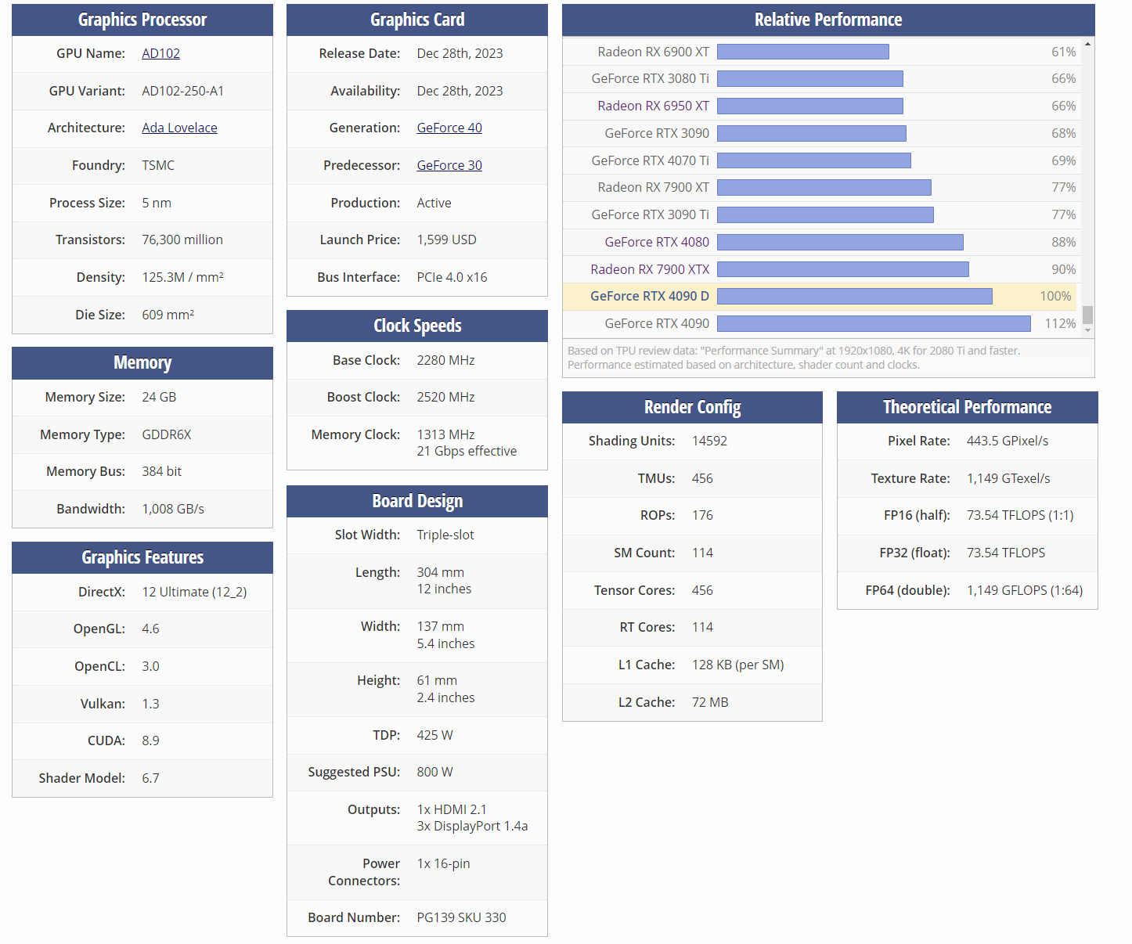Click the Board Number PG139 SKU 330
Viewport: 1132px width, 944px height.
point(462,917)
